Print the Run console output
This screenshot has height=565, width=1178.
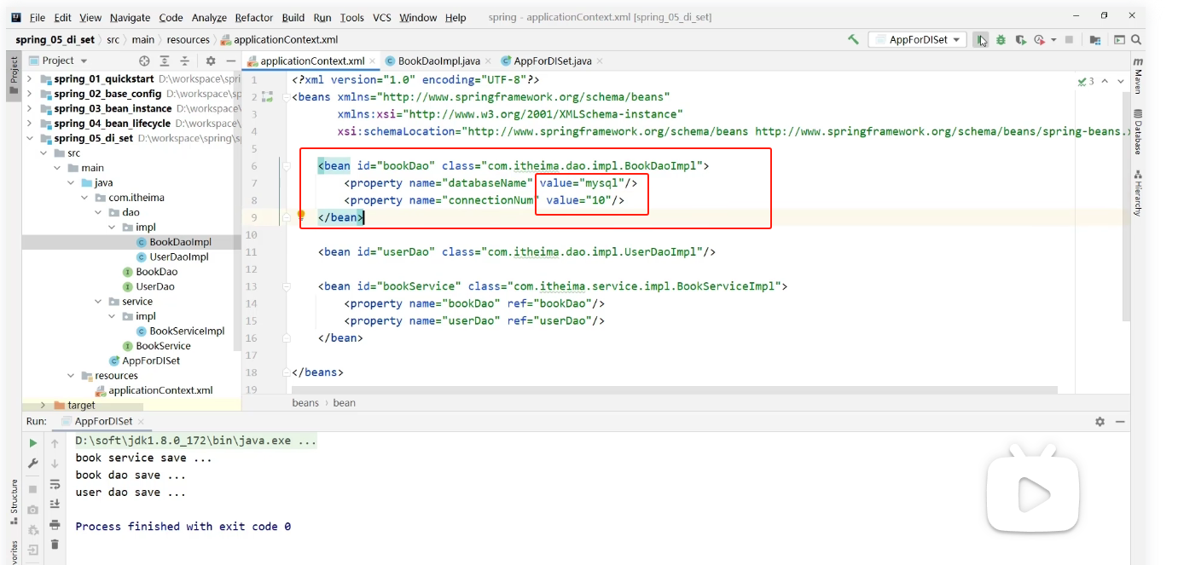(55, 524)
